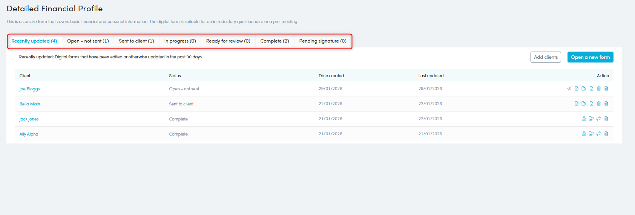
Task: Click the preview (magnifier) icon for Joe Bloggs
Action: (x=584, y=88)
